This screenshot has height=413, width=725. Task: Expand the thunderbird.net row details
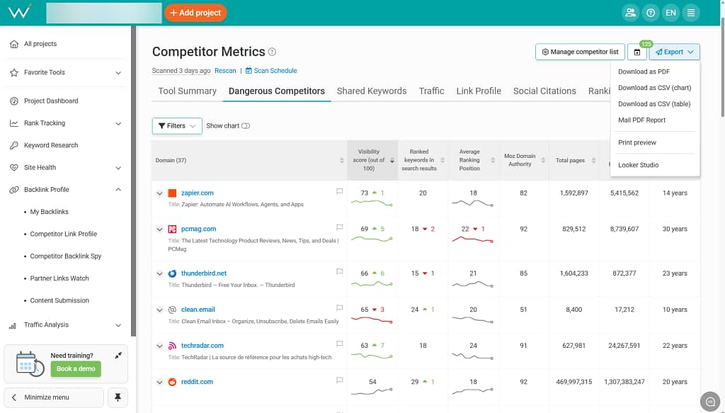[159, 273]
